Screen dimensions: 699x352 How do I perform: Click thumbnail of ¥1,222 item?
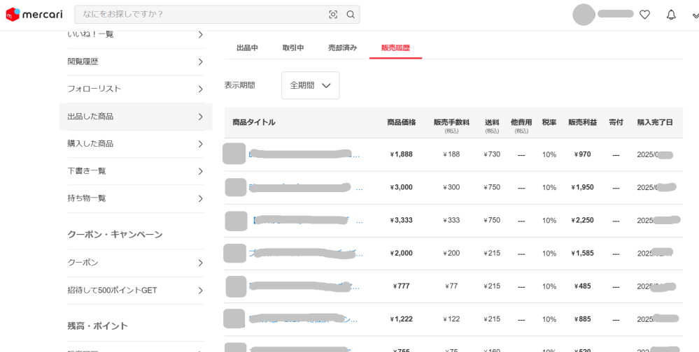pos(234,318)
